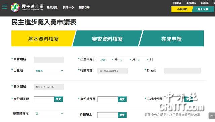Image resolution: width=215 pixels, height=122 pixels.
Task: Open 關於DPP menu item
Action: (x=84, y=7)
